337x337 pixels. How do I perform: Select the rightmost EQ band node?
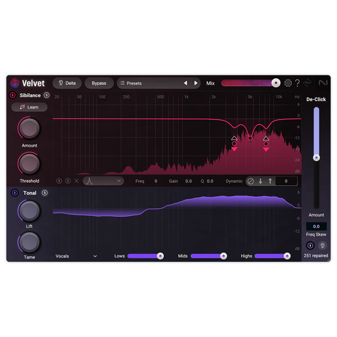266,144
